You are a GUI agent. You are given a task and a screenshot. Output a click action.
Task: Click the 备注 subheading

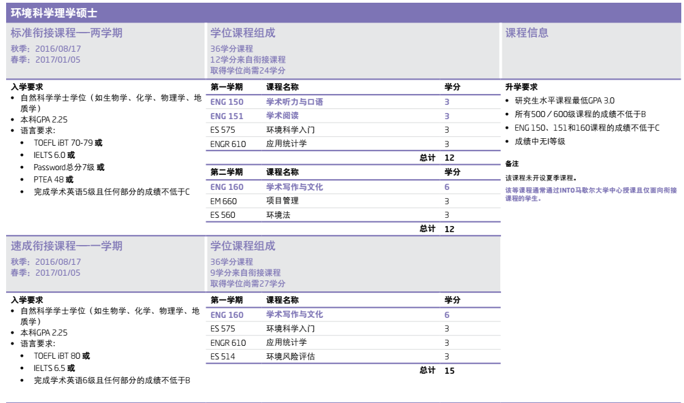[x=512, y=164]
